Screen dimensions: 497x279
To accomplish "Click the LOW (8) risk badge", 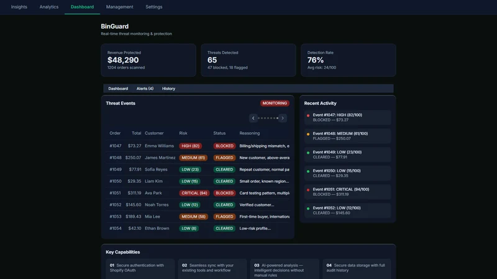I will pos(189,228).
